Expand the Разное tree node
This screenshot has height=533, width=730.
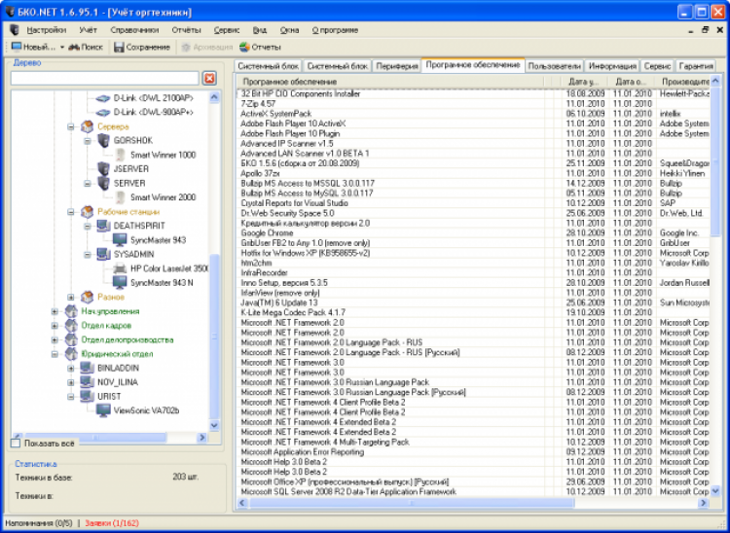point(71,297)
